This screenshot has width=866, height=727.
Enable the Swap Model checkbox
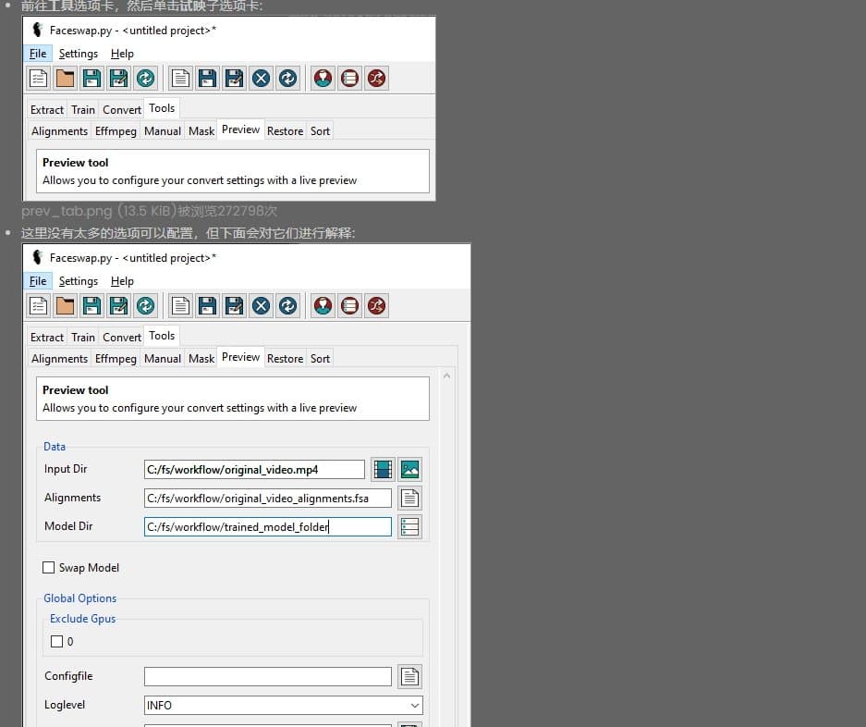[49, 568]
